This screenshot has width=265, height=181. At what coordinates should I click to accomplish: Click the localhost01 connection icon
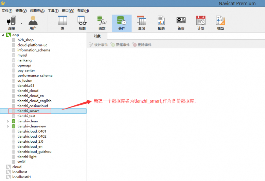click(x=8, y=177)
